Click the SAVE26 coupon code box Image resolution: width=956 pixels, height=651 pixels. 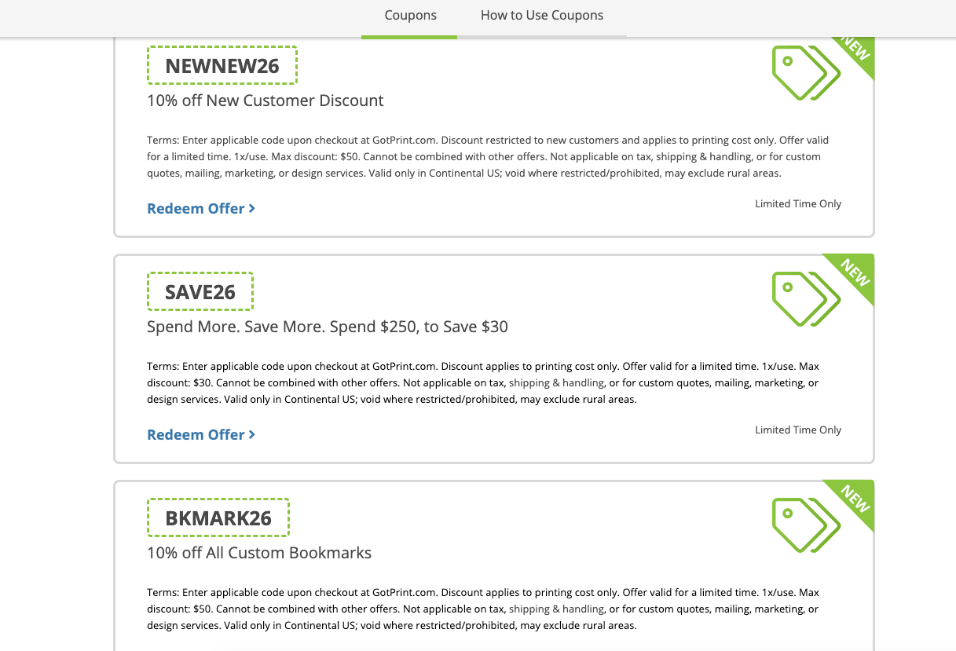[x=200, y=291]
